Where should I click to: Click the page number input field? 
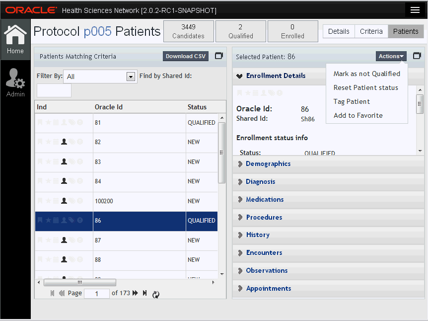pyautogui.click(x=97, y=294)
